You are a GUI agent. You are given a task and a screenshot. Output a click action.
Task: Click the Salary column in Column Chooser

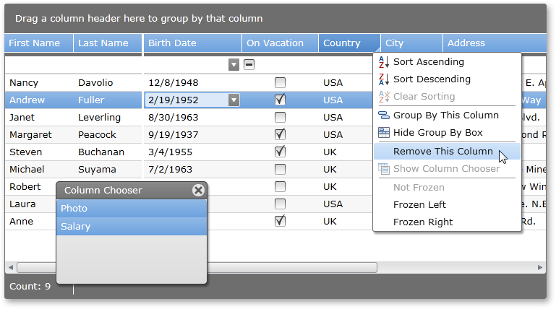coord(132,227)
